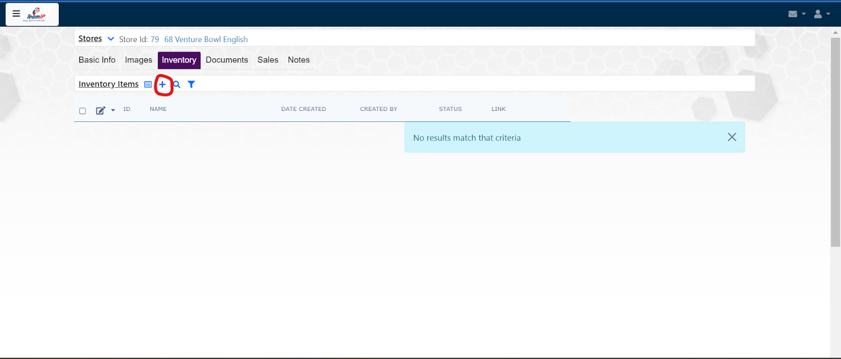The image size is (841, 359).
Task: Expand the Stores chevron dropdown
Action: [x=111, y=39]
